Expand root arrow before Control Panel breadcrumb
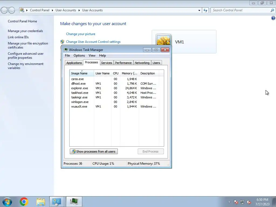 [x=27, y=11]
